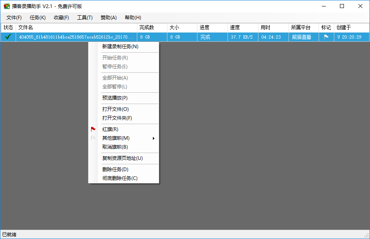This screenshot has width=370, height=239.
Task: Open the 文件(F) menu
Action: pyautogui.click(x=14, y=18)
